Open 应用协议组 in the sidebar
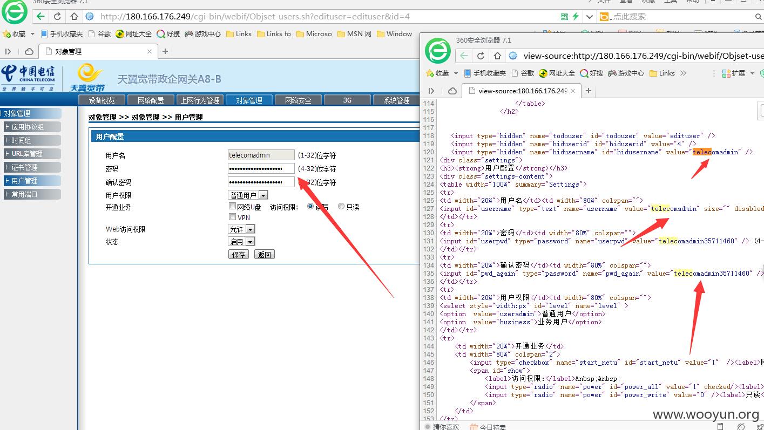The image size is (764, 430). [x=32, y=127]
